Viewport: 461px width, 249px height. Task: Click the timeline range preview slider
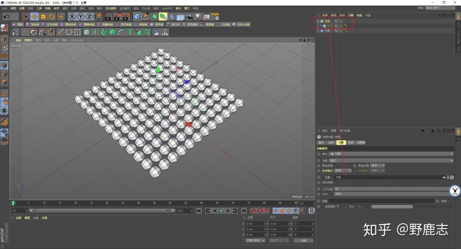coord(102,211)
